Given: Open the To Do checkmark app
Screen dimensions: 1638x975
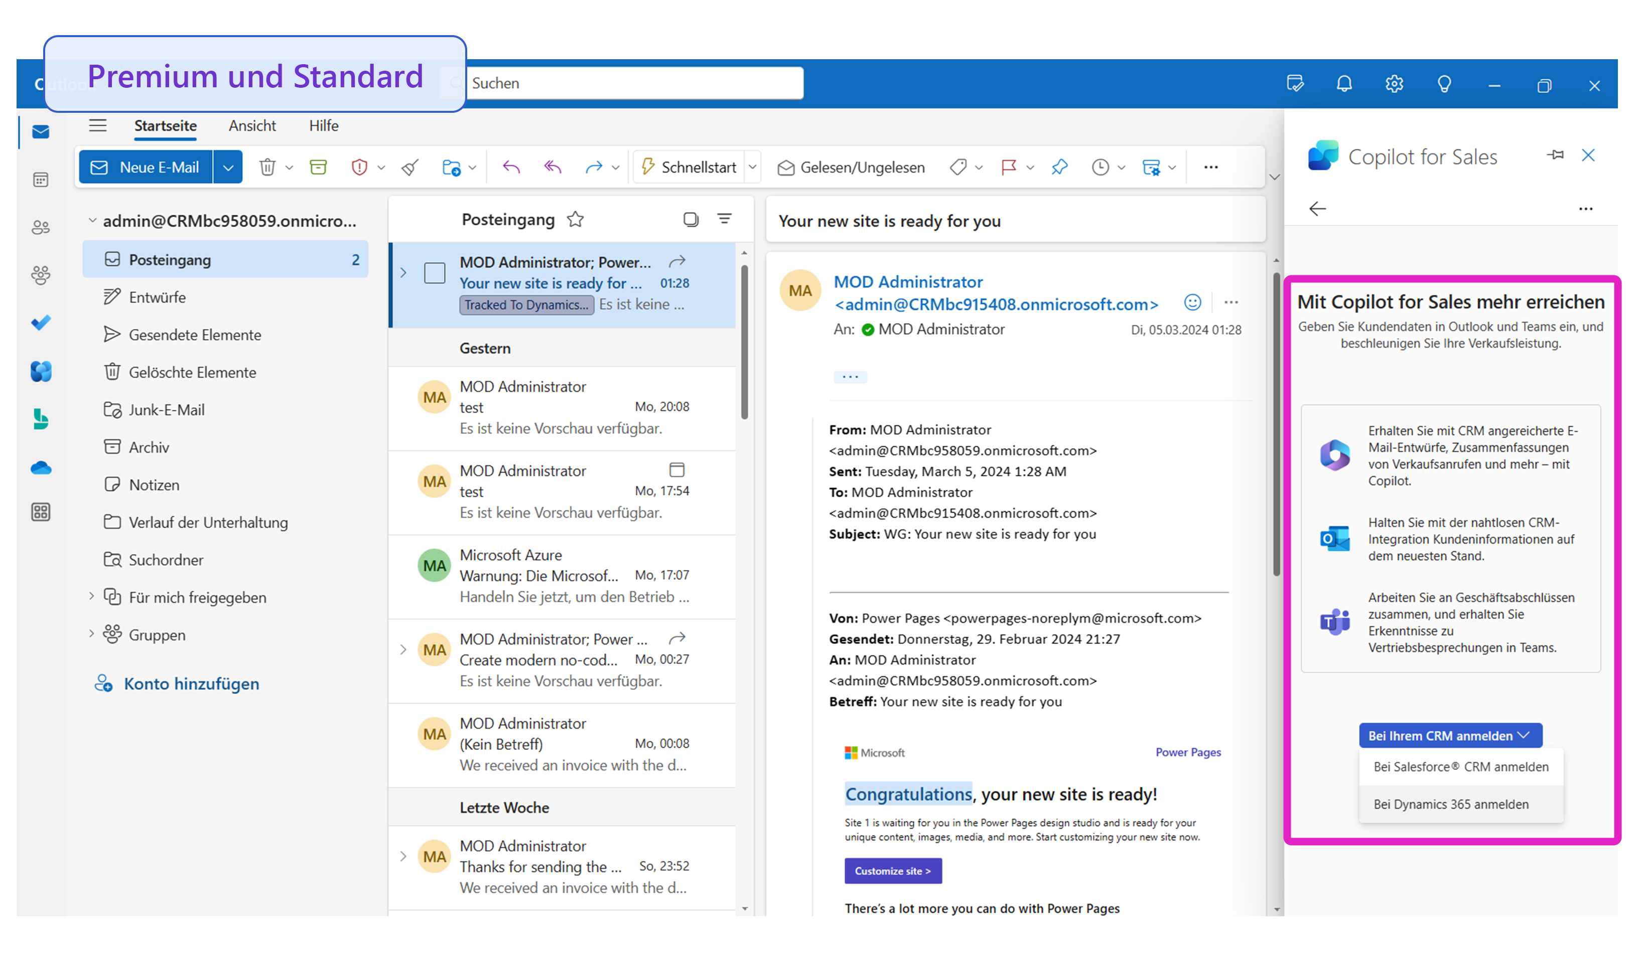Looking at the screenshot, I should click(x=41, y=322).
